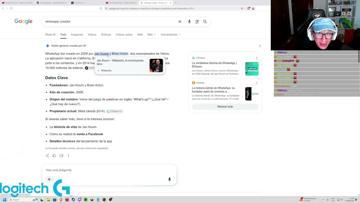Image resolution: width=360 pixels, height=203 pixels.
Task: Give thumbs down to the AI overview
Action: pos(61,156)
